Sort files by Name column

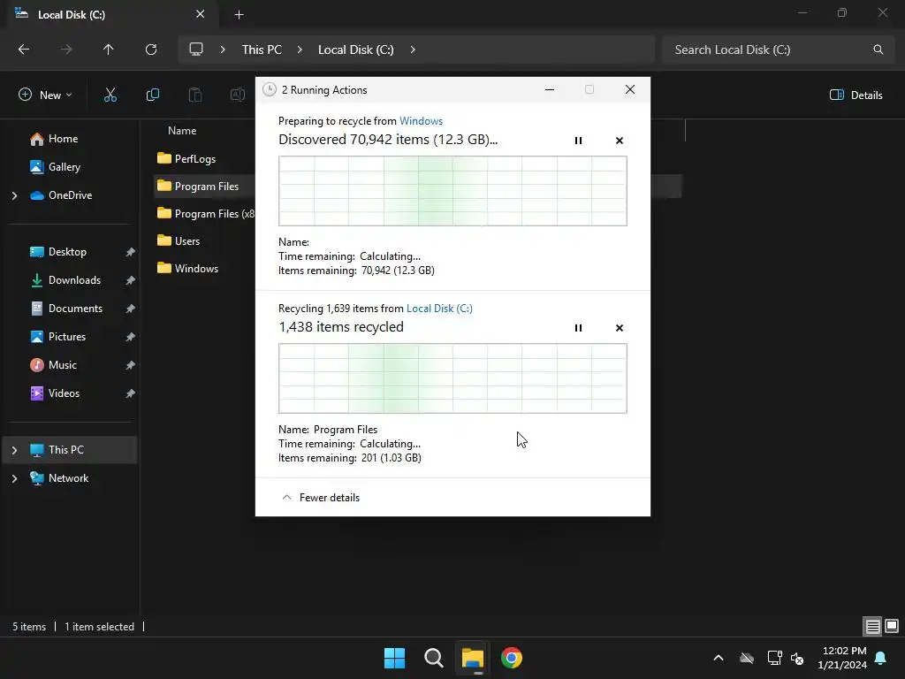(182, 131)
